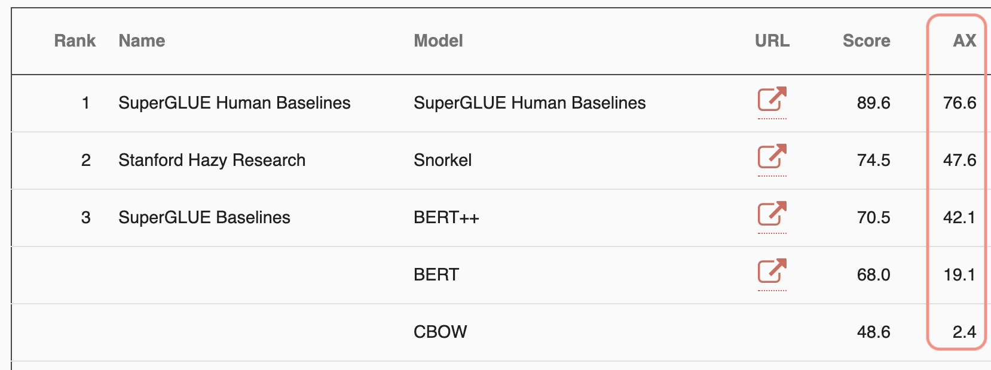Image resolution: width=991 pixels, height=370 pixels.
Task: Open the BERT++ external link icon
Action: (x=772, y=214)
